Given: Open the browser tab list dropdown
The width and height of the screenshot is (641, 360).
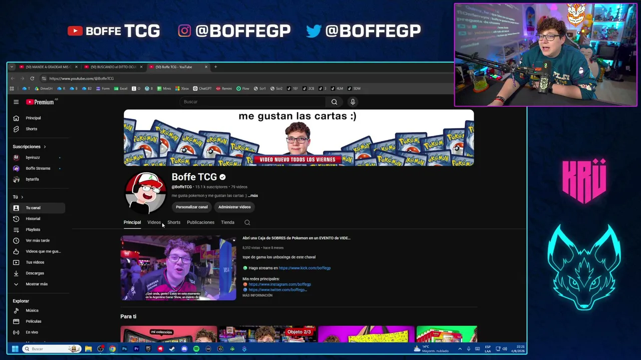Looking at the screenshot, I should 12,67.
